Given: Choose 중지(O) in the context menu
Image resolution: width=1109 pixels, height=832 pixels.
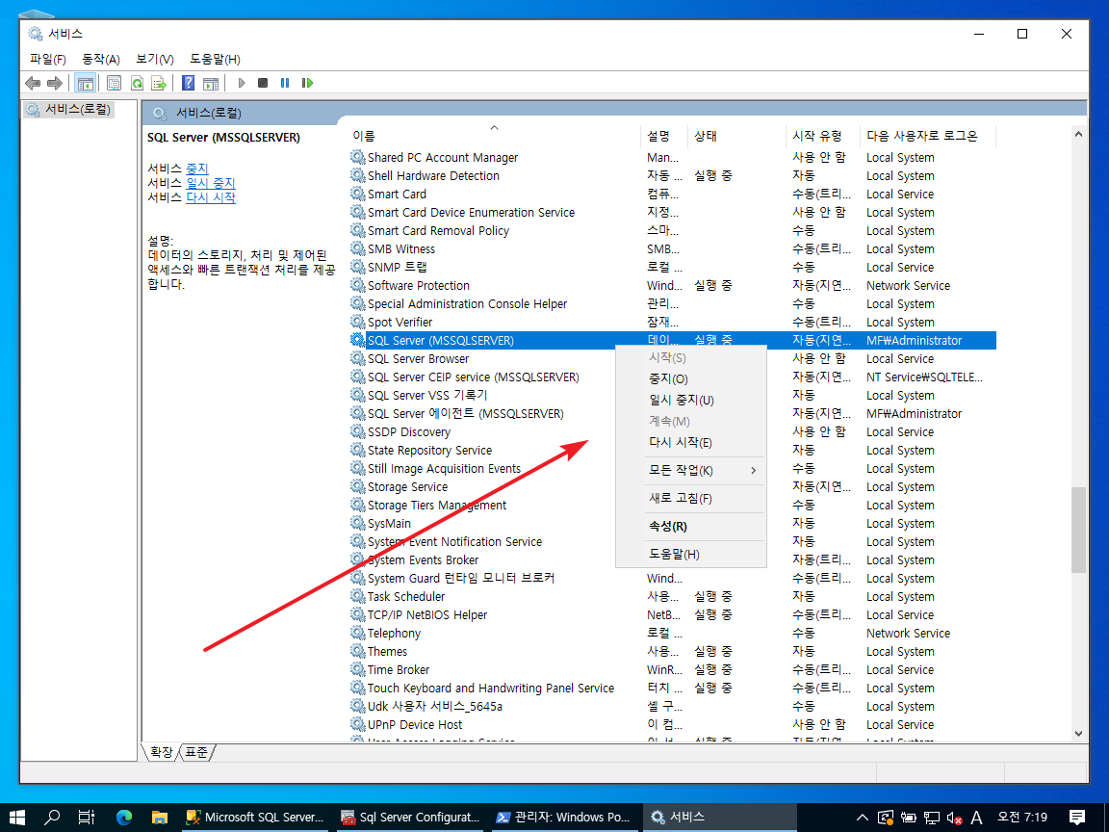Looking at the screenshot, I should [691, 379].
